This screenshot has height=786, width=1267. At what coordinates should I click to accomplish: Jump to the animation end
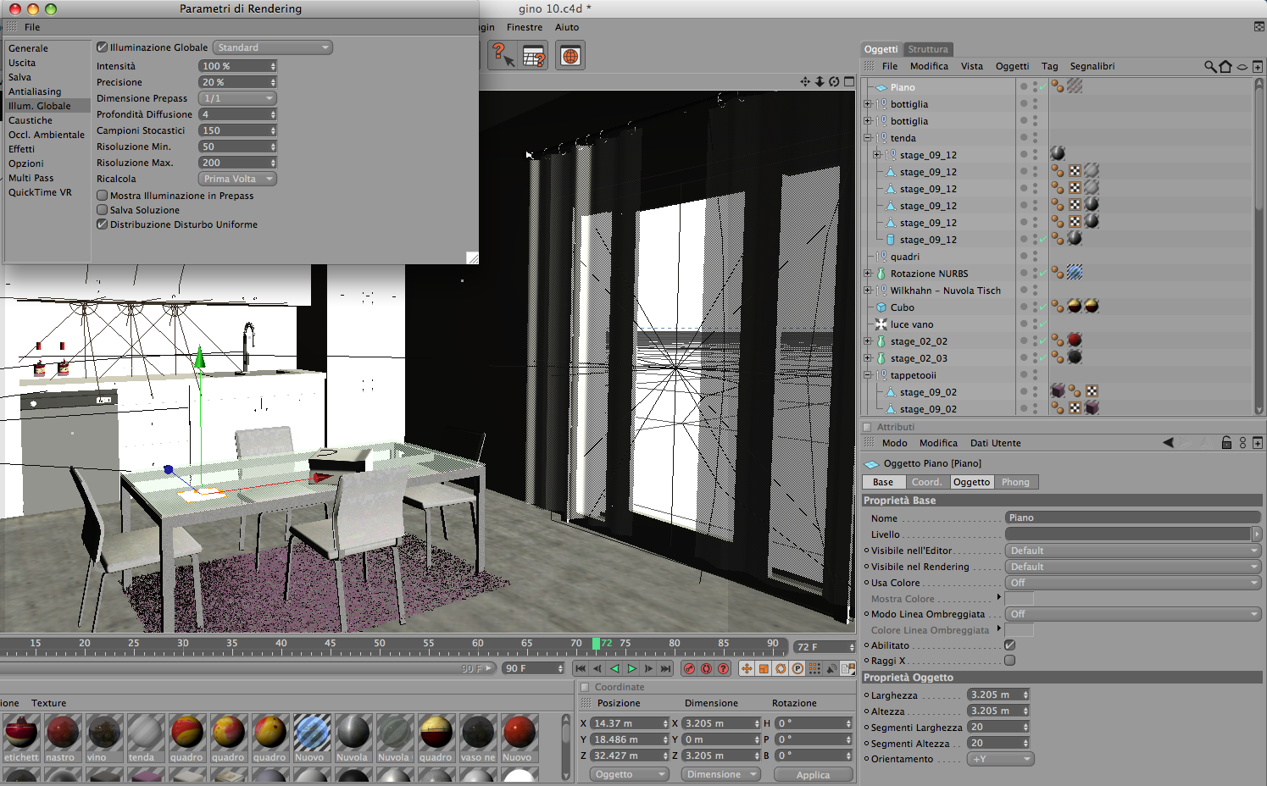point(666,668)
